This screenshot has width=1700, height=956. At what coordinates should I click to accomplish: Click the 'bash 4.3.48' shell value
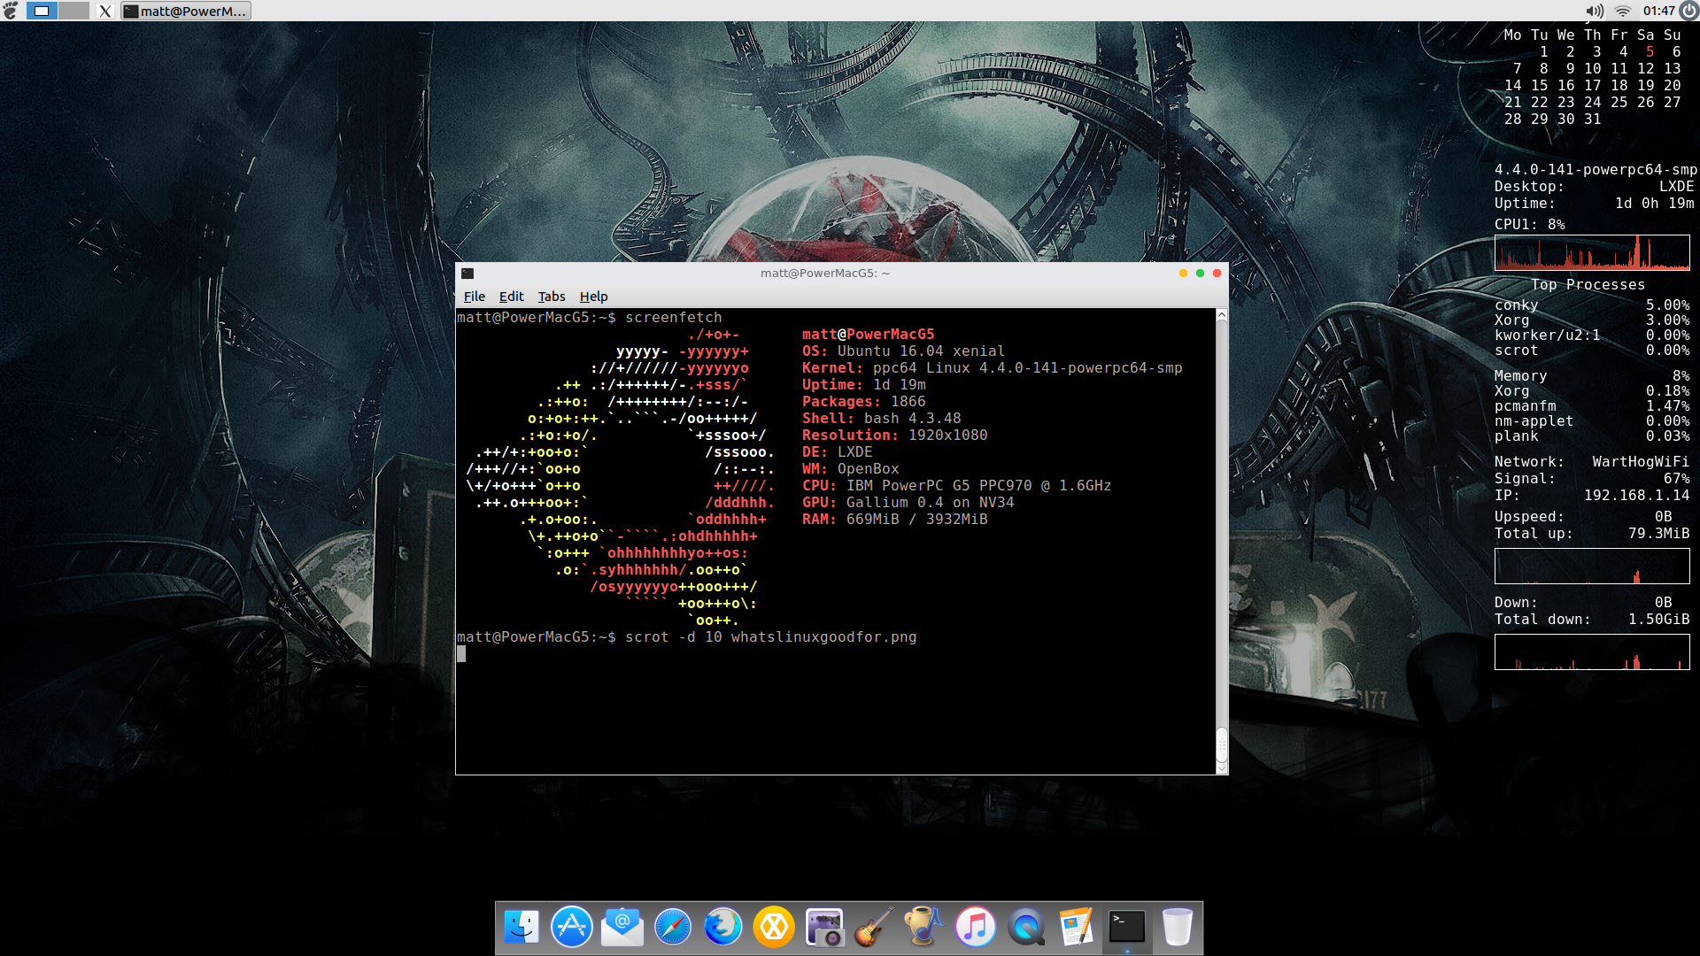point(912,419)
